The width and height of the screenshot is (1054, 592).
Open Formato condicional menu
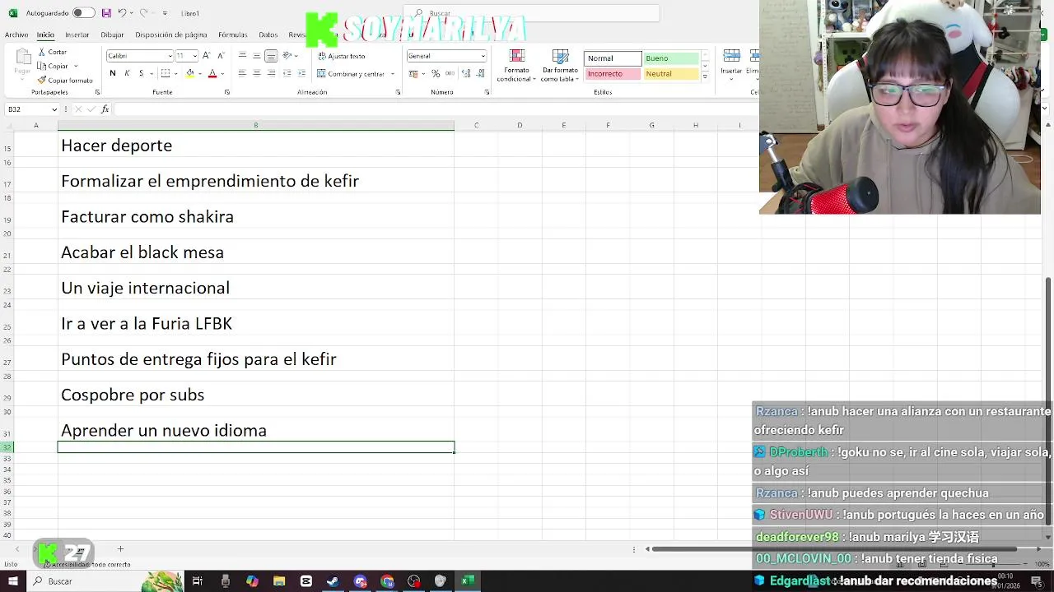pos(516,66)
